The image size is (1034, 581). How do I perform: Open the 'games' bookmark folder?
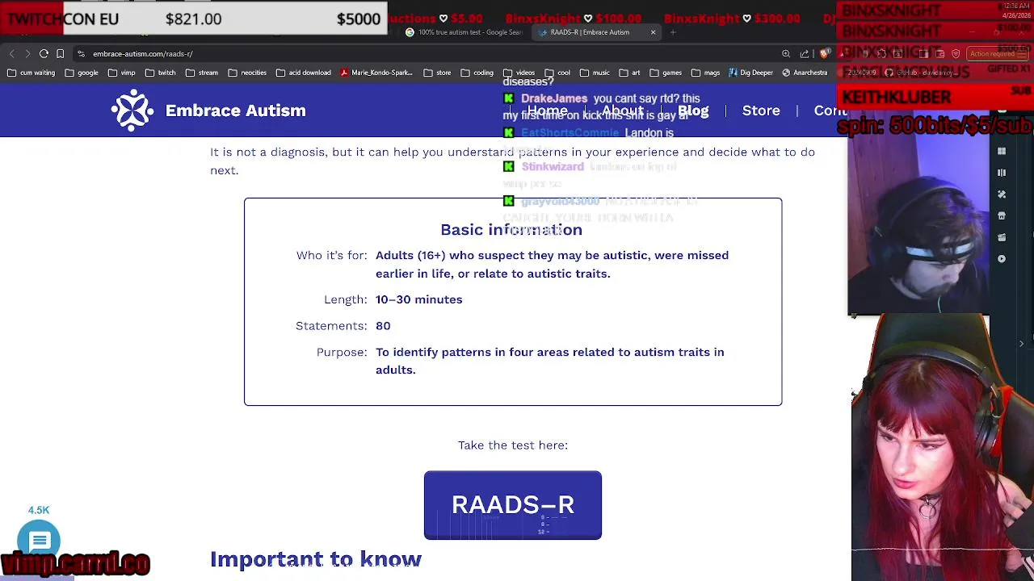pyautogui.click(x=665, y=73)
